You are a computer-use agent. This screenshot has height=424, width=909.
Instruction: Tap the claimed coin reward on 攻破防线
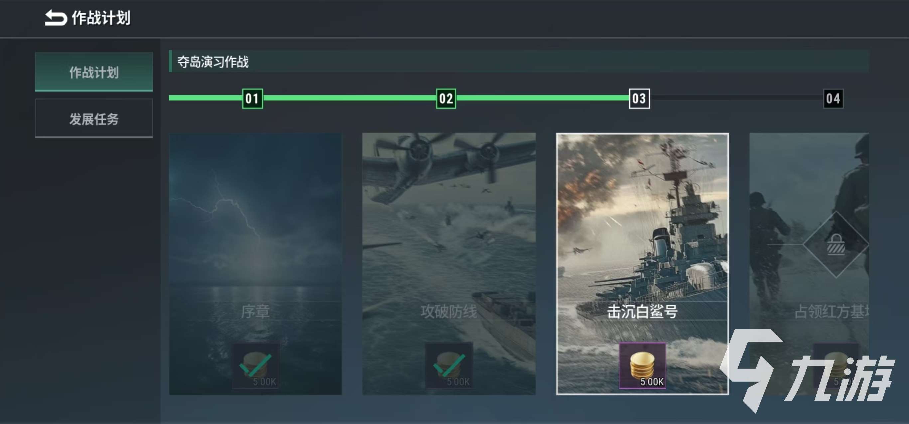[x=449, y=366]
